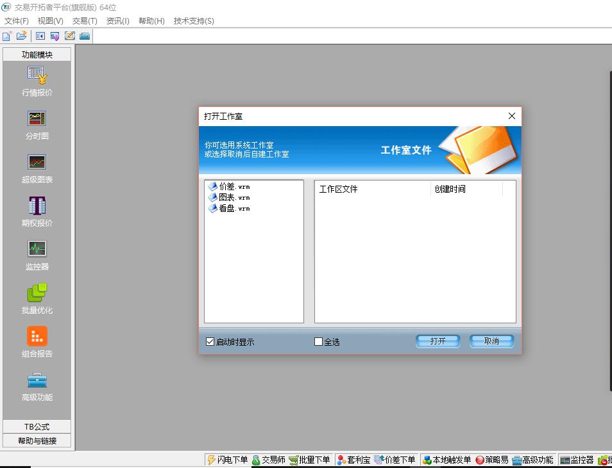Expand the TB公式 sidebar section

click(37, 426)
